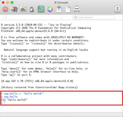This screenshot has width=123, height=117.
Task: Place cursor at the empty console prompt
Action: pos(4,103)
